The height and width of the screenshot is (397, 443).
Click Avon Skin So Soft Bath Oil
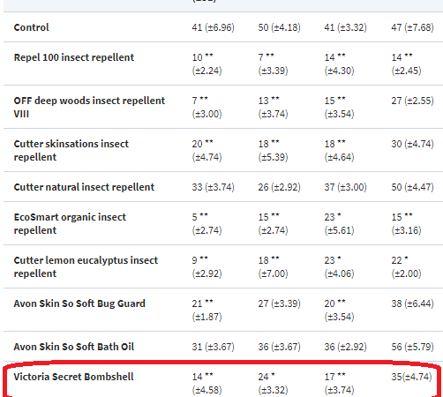point(74,347)
